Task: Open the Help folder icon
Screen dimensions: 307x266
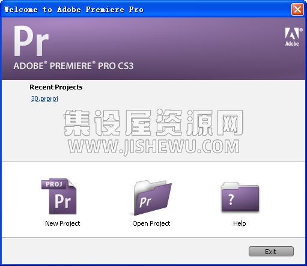Action: tap(240, 197)
